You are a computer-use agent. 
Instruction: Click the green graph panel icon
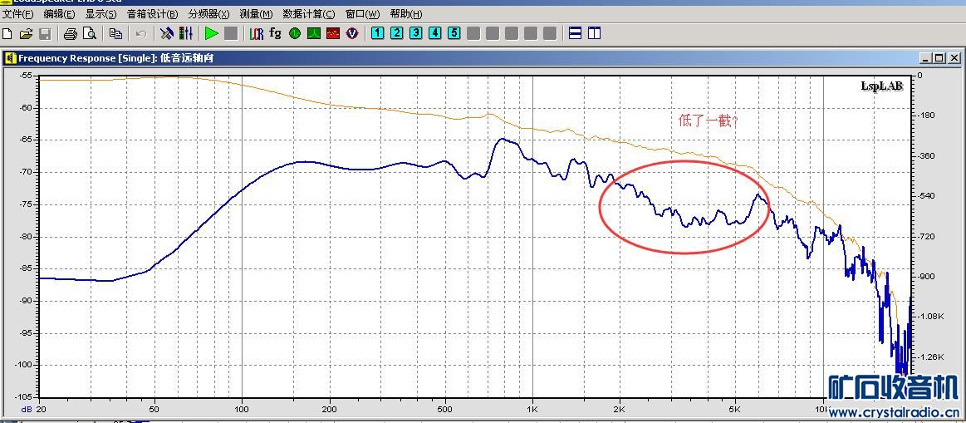pyautogui.click(x=314, y=33)
